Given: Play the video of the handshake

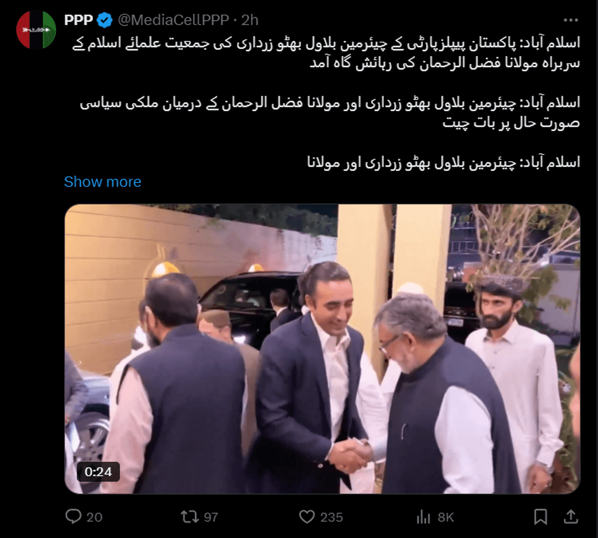Looking at the screenshot, I should coord(322,349).
